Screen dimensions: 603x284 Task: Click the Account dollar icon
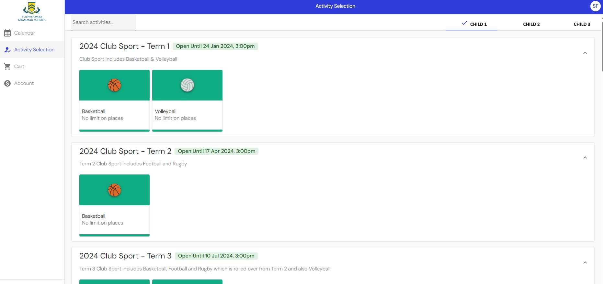(7, 83)
